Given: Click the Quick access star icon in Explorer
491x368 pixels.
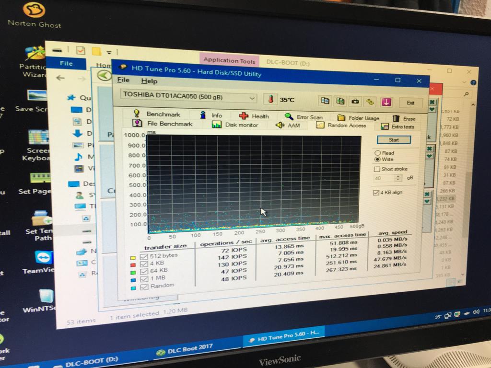Looking at the screenshot, I should (71, 98).
